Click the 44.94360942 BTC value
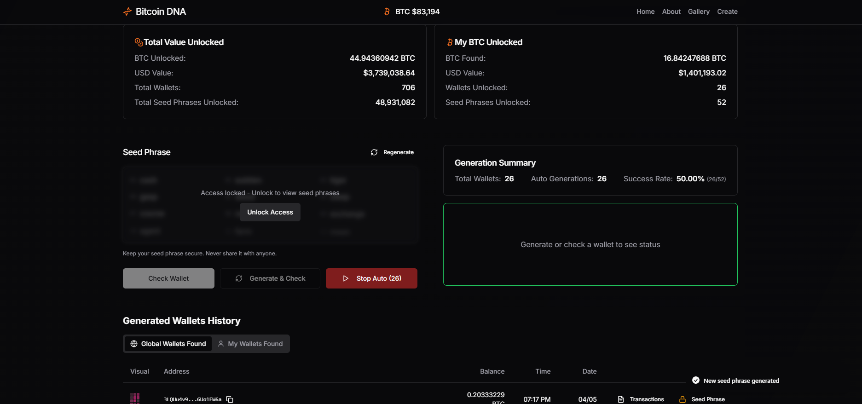The height and width of the screenshot is (404, 862). (x=382, y=58)
